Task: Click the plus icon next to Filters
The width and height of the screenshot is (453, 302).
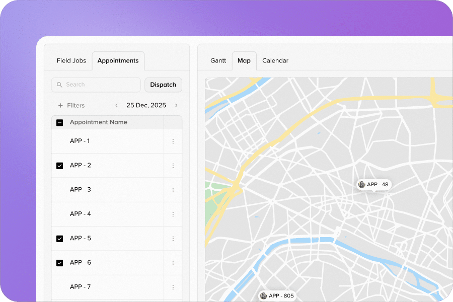Action: click(x=61, y=106)
